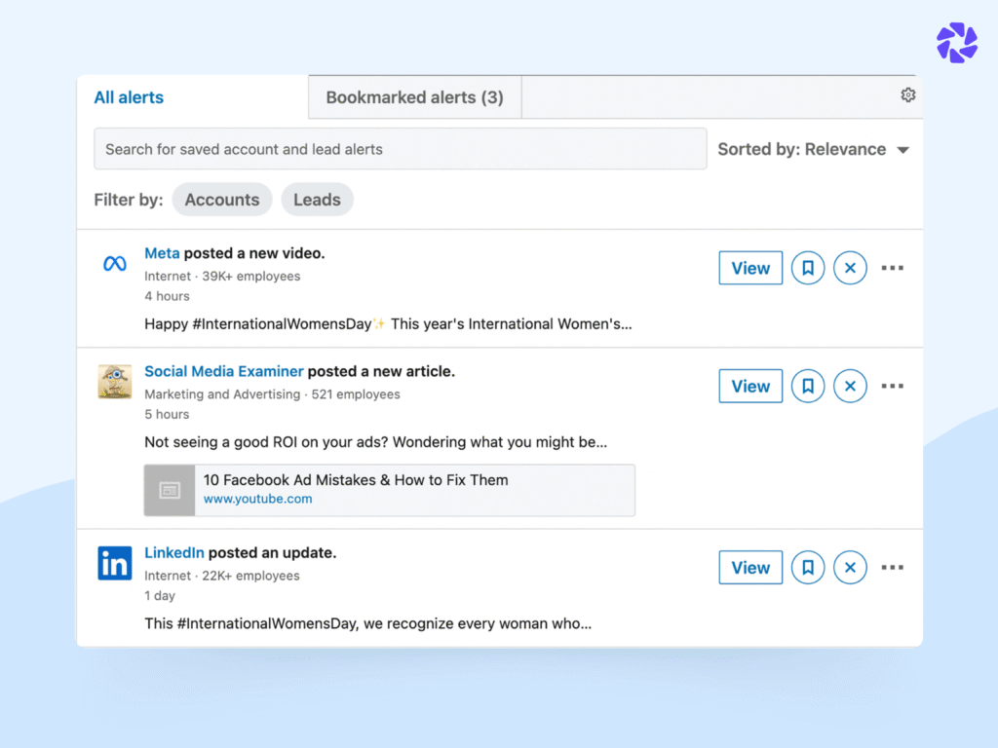998x748 pixels.
Task: Toggle the Accounts filter
Action: 222,200
